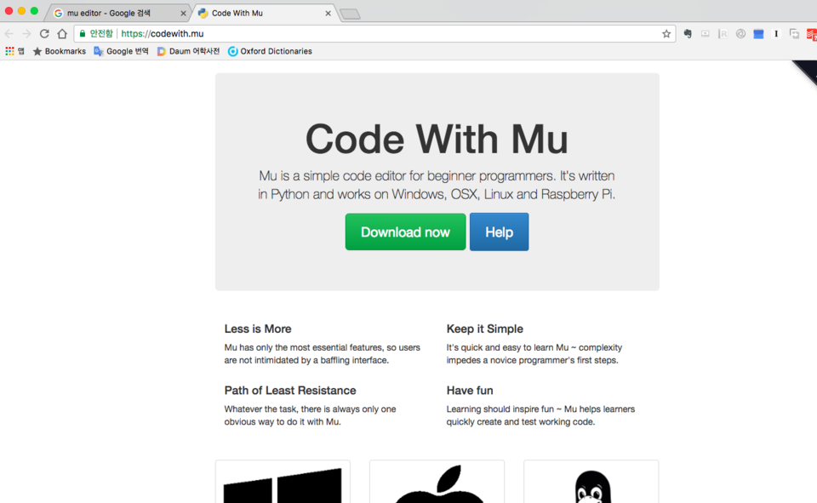The width and height of the screenshot is (817, 503).
Task: Click the Less is More heading
Action: (258, 329)
